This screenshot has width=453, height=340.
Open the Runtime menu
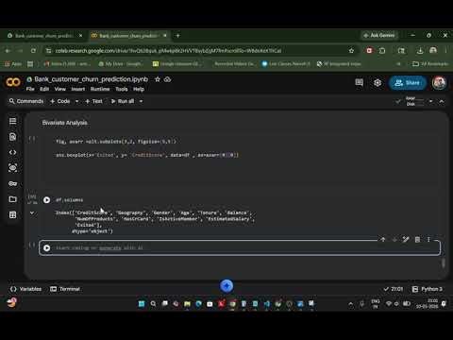pos(100,89)
